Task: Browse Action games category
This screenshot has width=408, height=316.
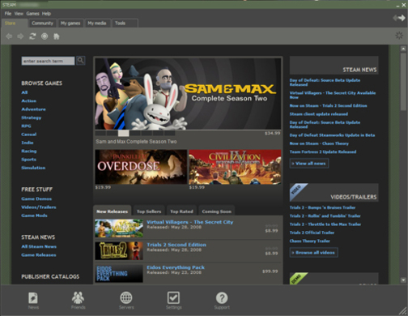Action: [x=29, y=100]
